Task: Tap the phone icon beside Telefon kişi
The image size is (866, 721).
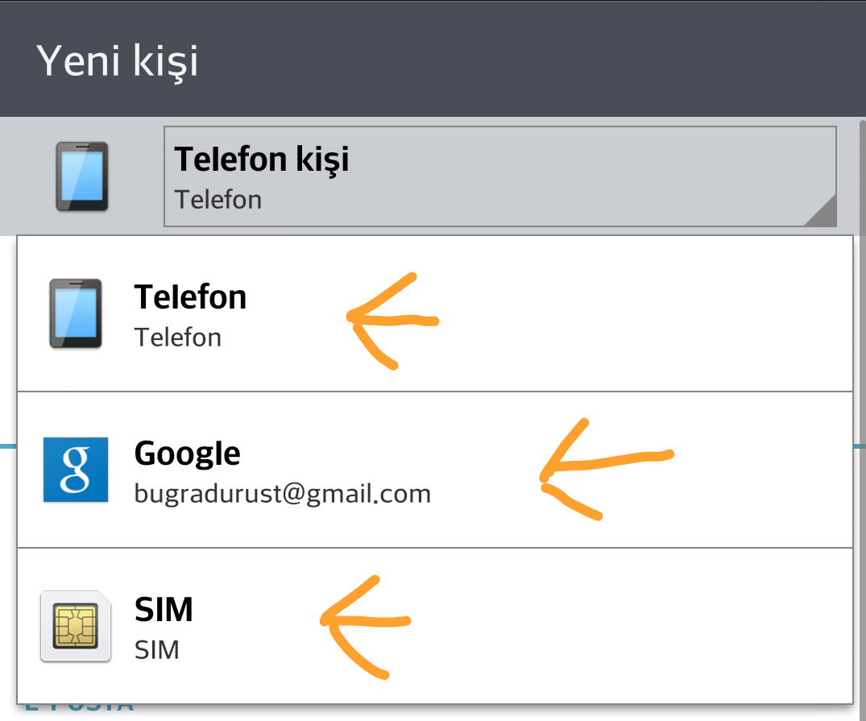Action: click(81, 176)
